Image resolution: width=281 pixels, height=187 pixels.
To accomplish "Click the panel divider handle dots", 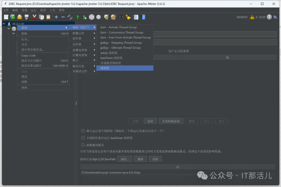I will (x=76, y=103).
